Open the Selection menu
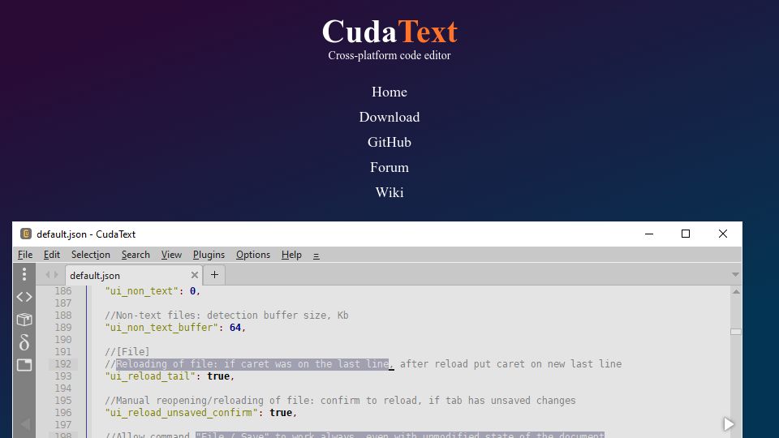This screenshot has height=438, width=779. click(x=90, y=255)
